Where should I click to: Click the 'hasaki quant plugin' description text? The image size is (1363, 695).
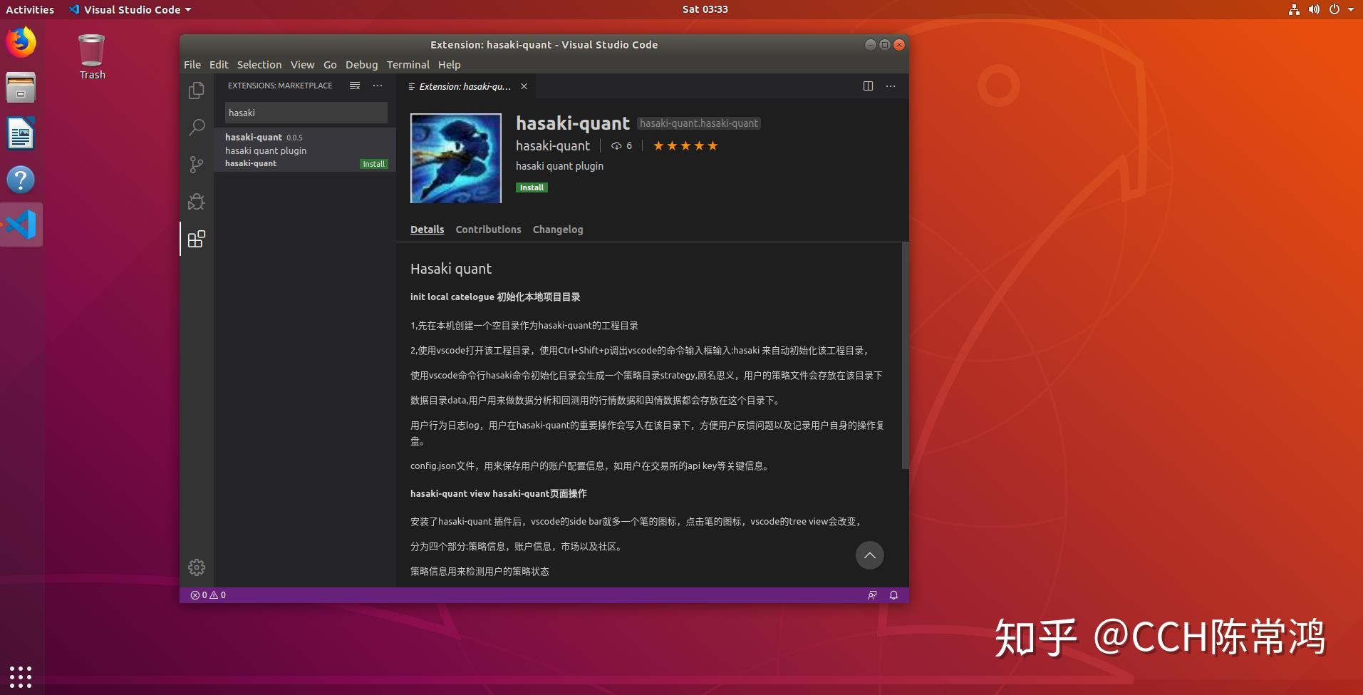(559, 166)
